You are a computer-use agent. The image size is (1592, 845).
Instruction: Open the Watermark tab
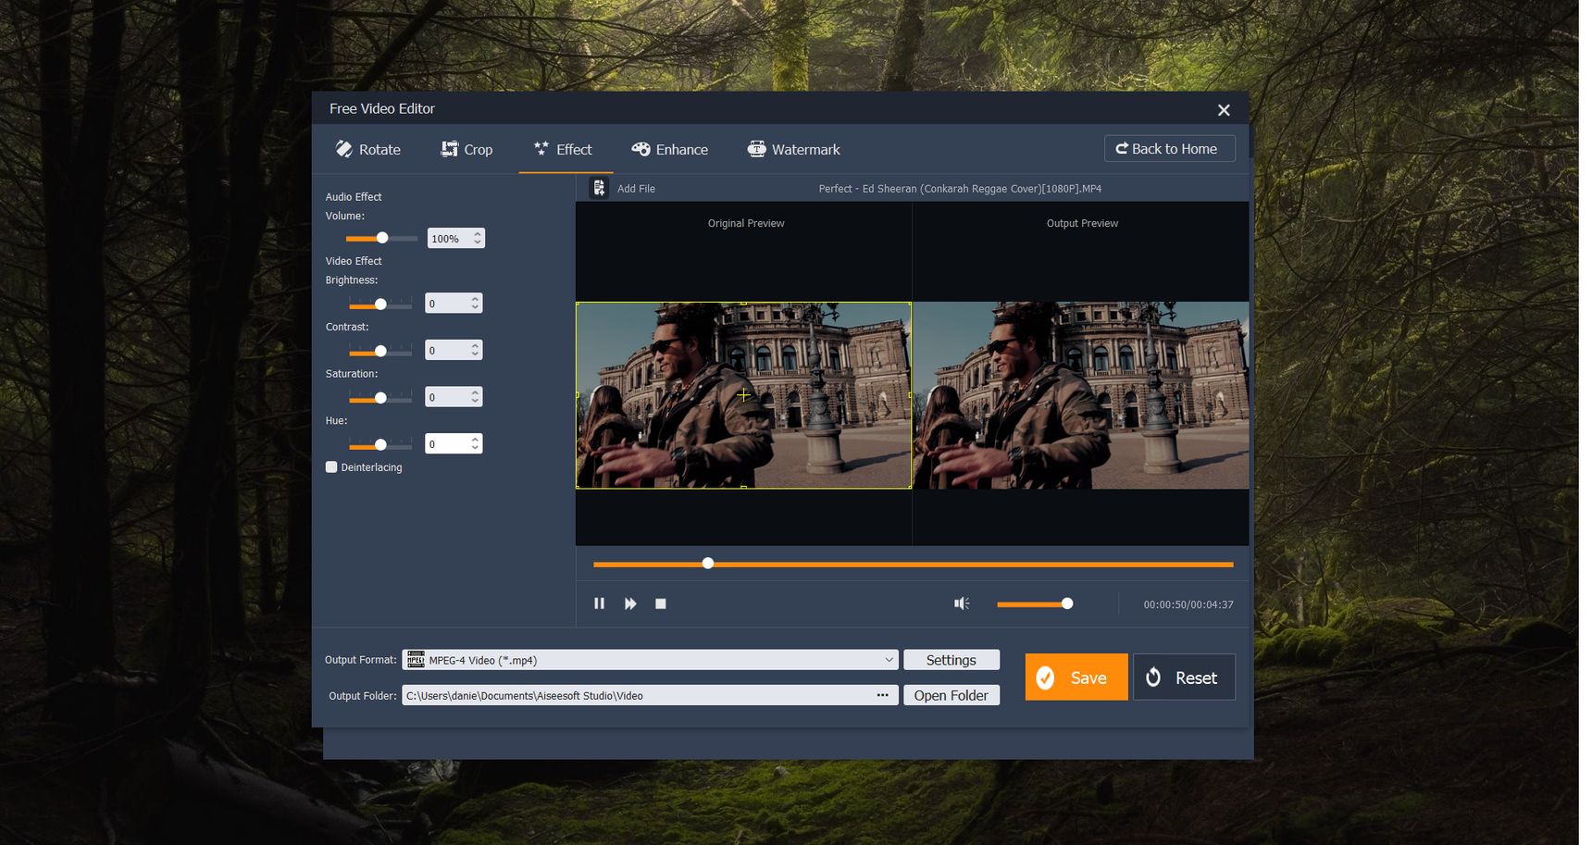pyautogui.click(x=793, y=149)
